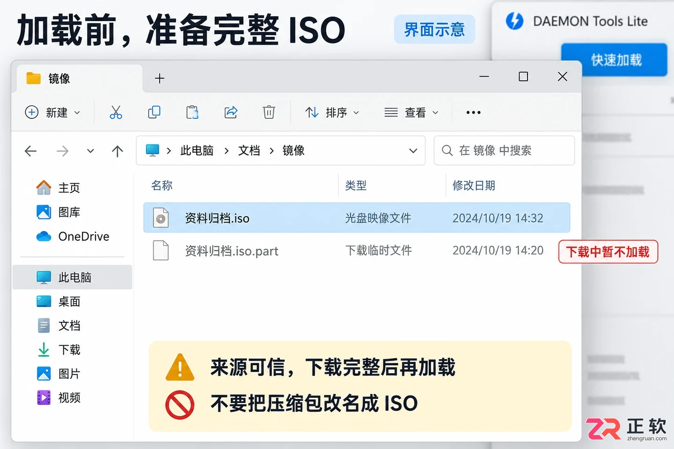
Task: Click the DAEMON Tools Lite lightning logo
Action: tap(514, 21)
